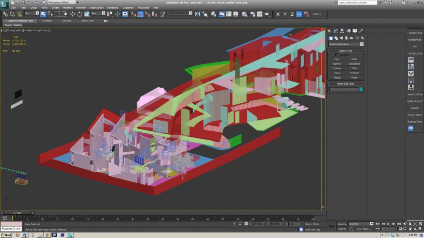Open the Hierarchy panel tab

(342, 31)
